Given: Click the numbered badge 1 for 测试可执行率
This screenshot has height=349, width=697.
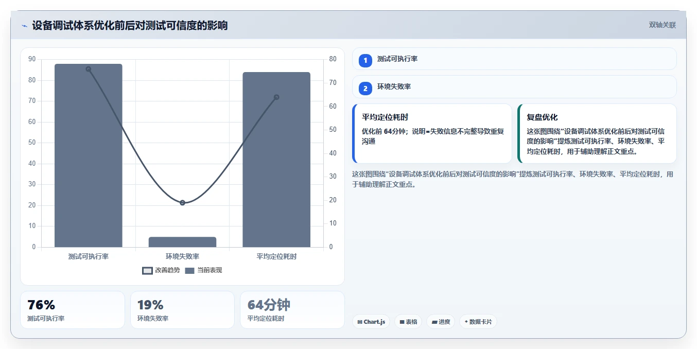Looking at the screenshot, I should pos(365,60).
